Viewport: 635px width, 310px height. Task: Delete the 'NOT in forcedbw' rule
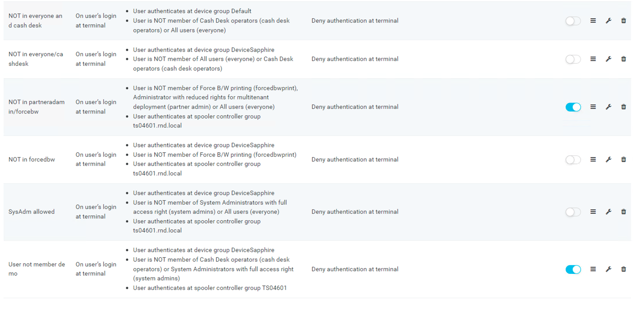point(623,160)
